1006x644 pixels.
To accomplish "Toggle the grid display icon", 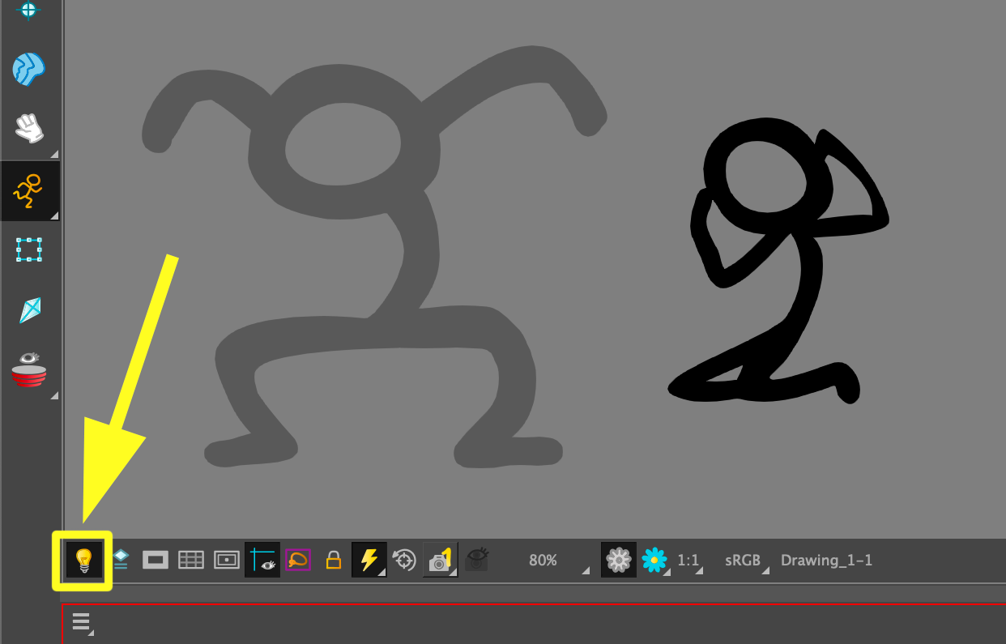I will (x=190, y=560).
